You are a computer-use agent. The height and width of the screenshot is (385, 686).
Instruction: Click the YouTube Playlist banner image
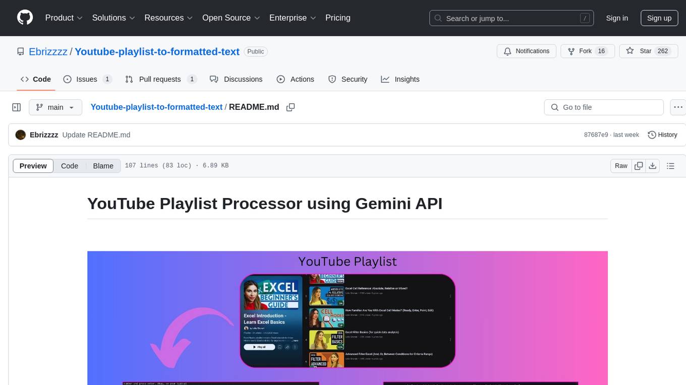(348, 317)
